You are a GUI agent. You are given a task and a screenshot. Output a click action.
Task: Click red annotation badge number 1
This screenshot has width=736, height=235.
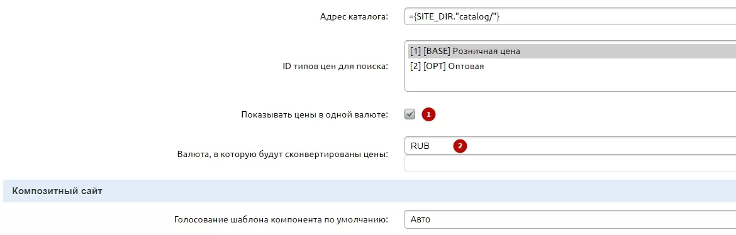pos(428,114)
